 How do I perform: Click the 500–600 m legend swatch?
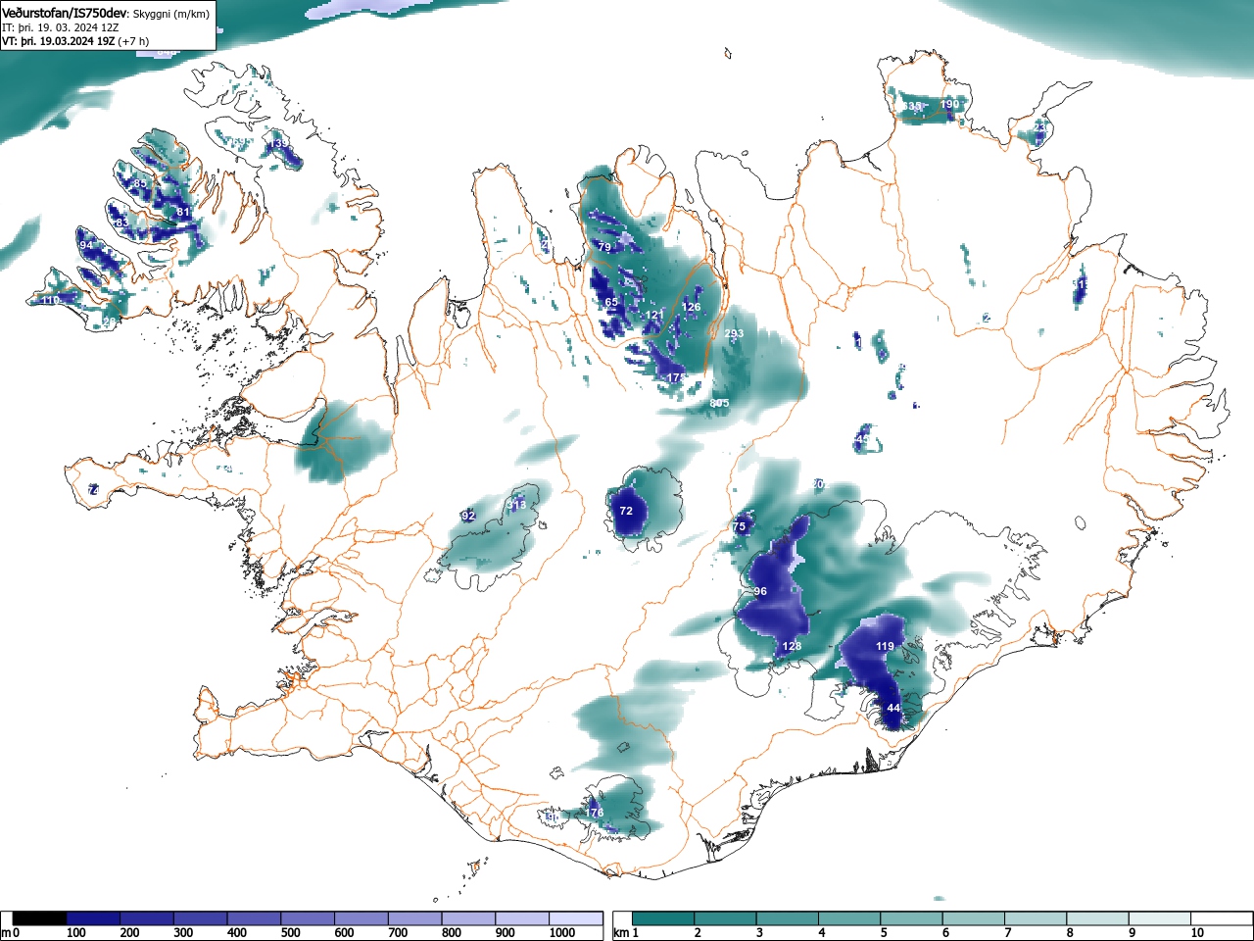click(x=309, y=918)
